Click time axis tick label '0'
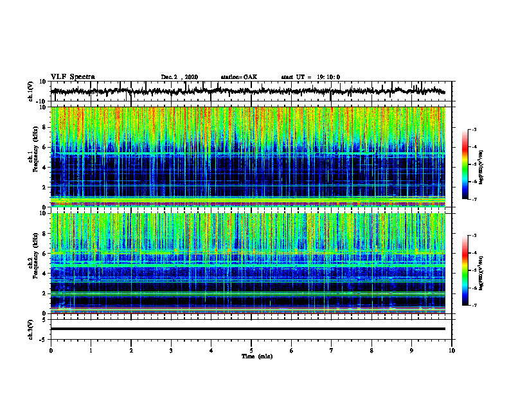Viewport: 509px width, 393px height. 51,351
